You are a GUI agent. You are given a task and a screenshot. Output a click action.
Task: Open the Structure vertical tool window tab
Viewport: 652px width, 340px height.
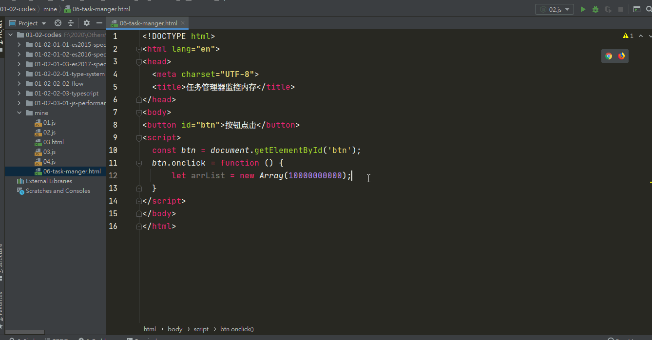coord(2,262)
